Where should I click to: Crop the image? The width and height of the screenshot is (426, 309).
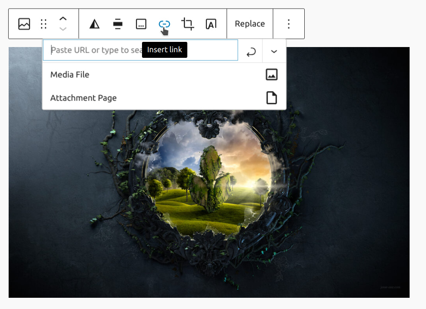pos(187,24)
